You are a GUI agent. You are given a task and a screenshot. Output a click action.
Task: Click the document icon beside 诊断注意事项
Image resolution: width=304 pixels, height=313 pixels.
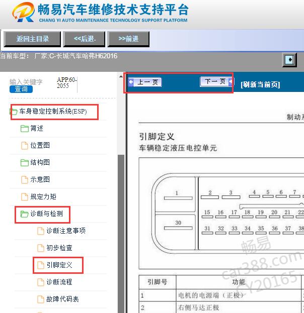pos(41,231)
